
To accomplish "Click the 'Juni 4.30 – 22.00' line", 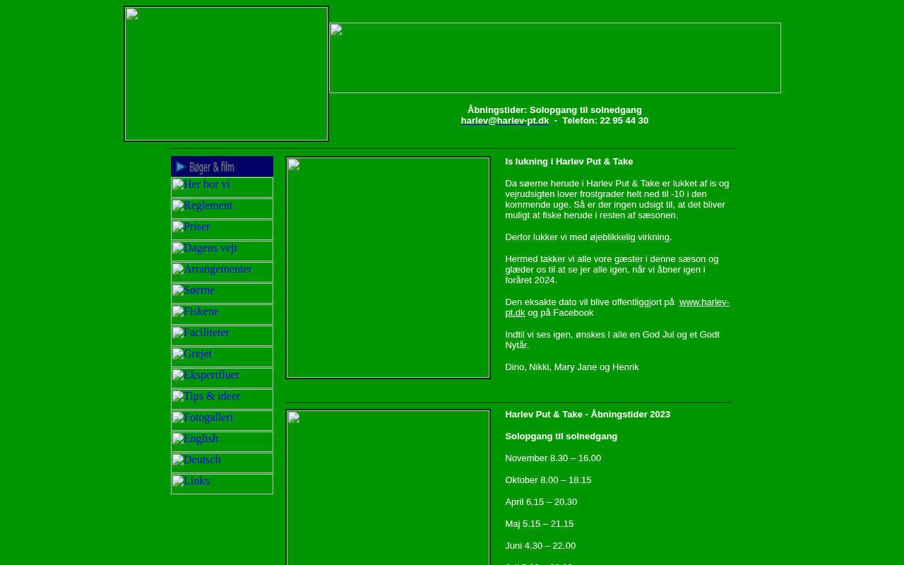I will click(540, 546).
